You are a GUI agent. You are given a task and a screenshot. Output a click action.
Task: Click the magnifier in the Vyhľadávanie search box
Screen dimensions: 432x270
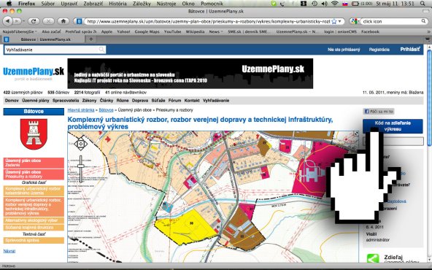pos(101,50)
